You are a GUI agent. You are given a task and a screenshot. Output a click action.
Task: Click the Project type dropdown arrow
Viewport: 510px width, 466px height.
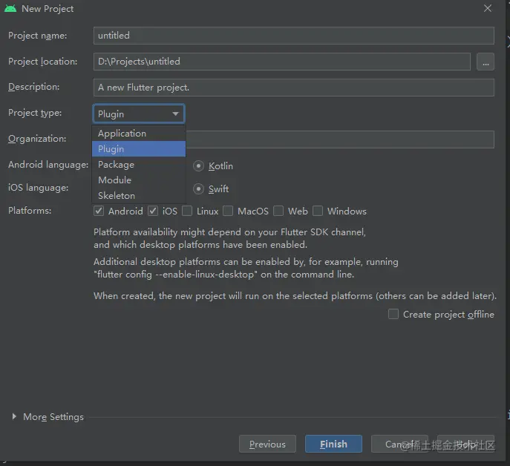(176, 114)
